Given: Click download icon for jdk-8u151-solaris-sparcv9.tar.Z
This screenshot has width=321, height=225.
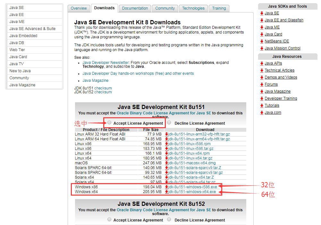Looking at the screenshot, I should [x=167, y=168].
